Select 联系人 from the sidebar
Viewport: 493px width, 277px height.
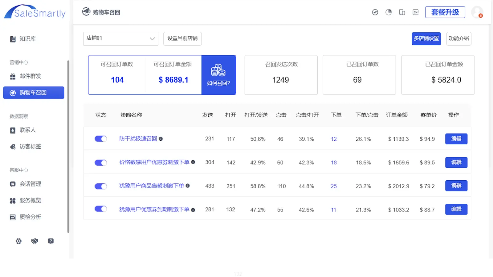click(x=27, y=130)
